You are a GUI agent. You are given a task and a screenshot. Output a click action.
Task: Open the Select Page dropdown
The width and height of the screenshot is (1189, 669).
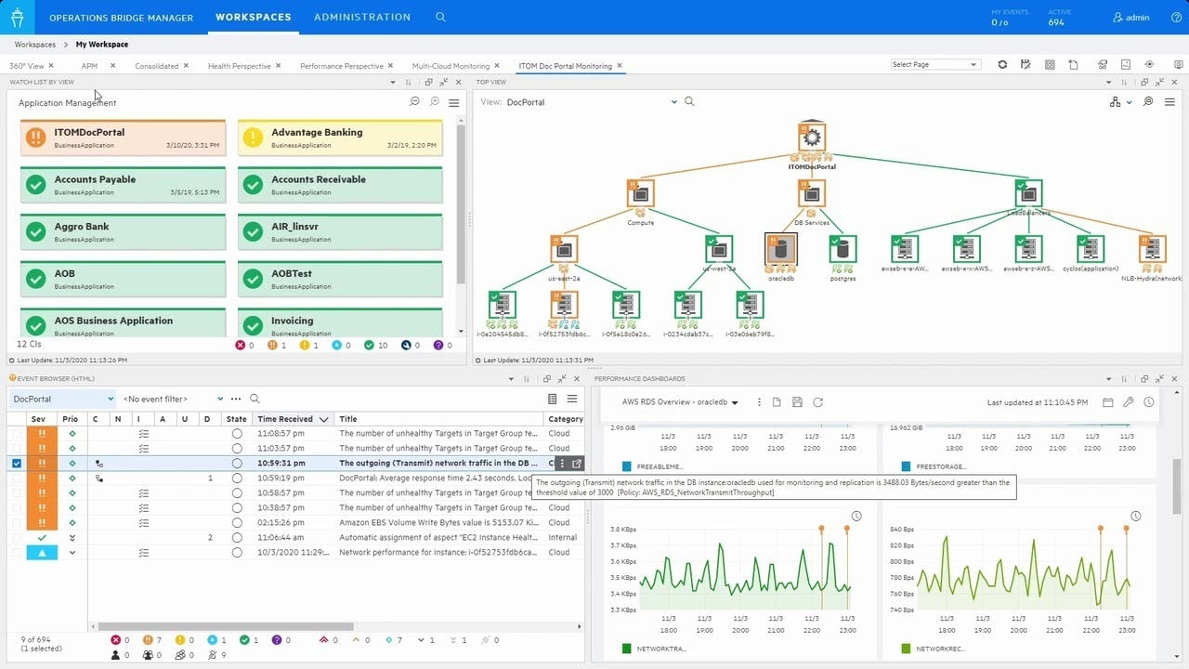(935, 65)
